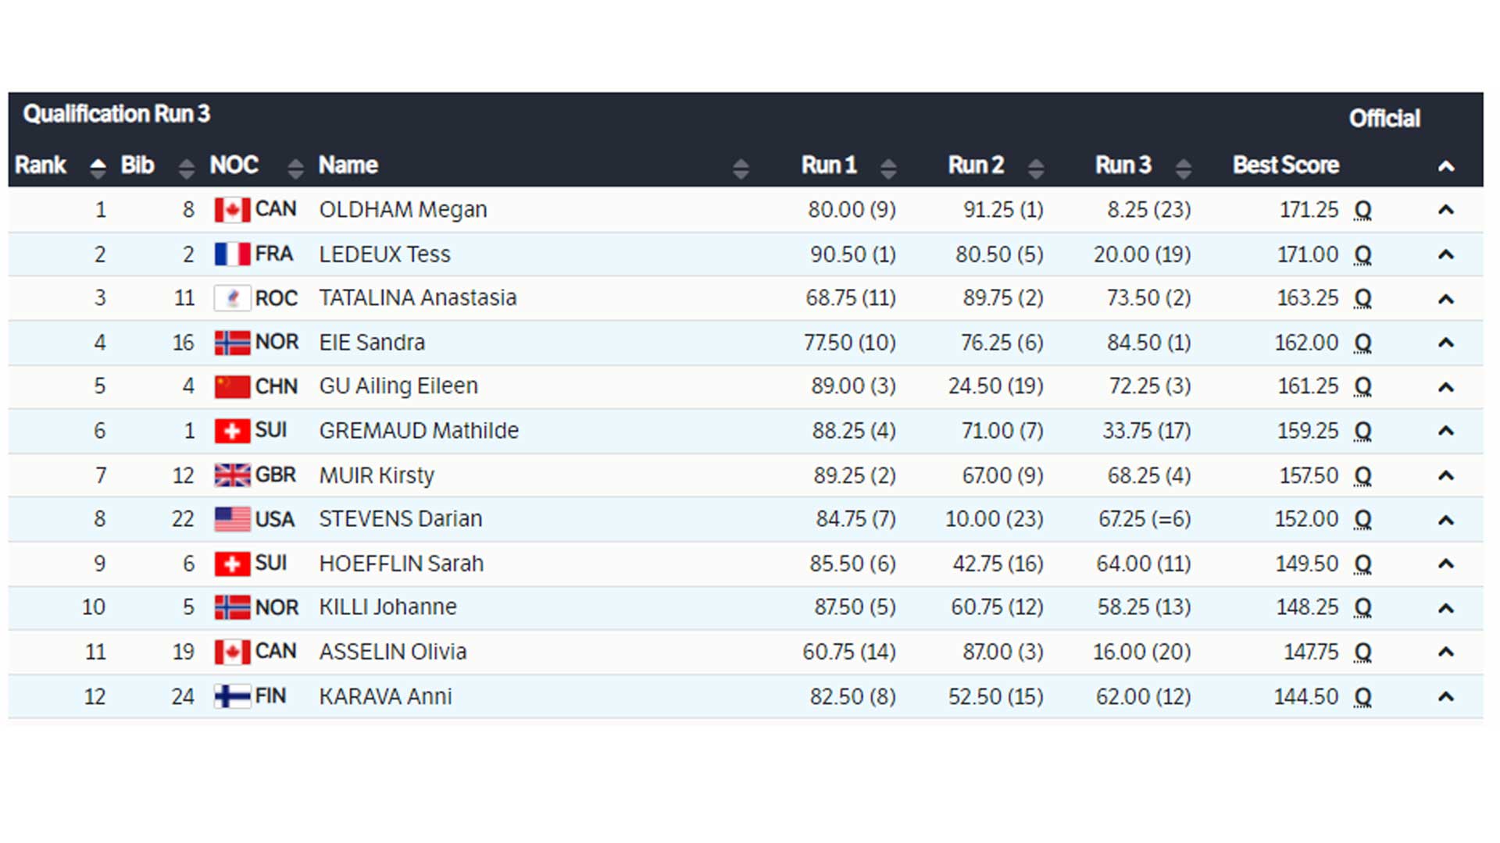Sort table by Run 2 scores
Viewport: 1500px width, 843px height.
click(1036, 167)
